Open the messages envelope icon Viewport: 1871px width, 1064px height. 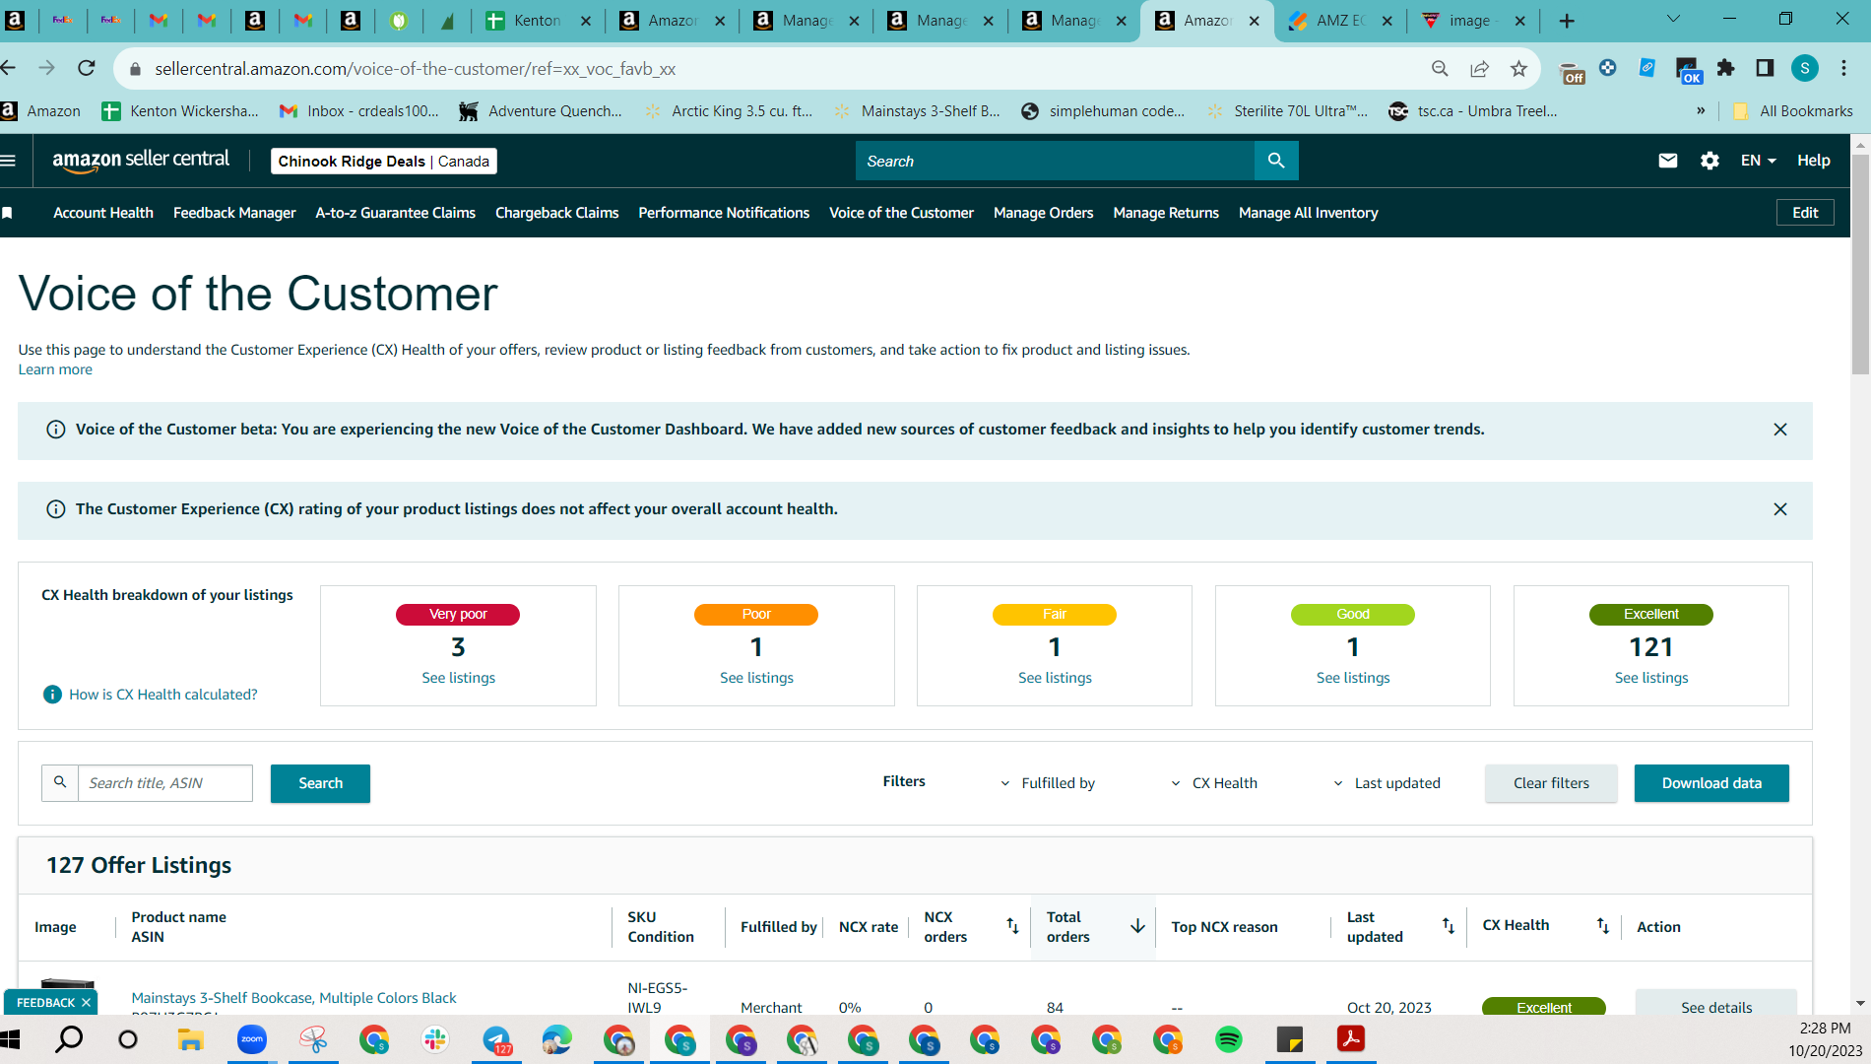[1668, 161]
